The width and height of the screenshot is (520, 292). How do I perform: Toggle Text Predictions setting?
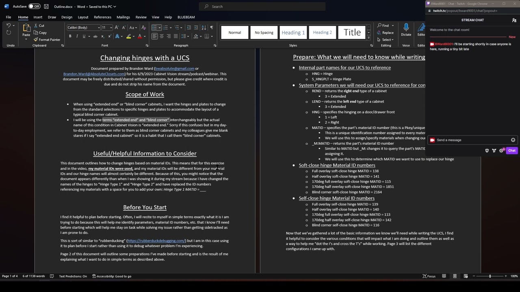pos(73,276)
